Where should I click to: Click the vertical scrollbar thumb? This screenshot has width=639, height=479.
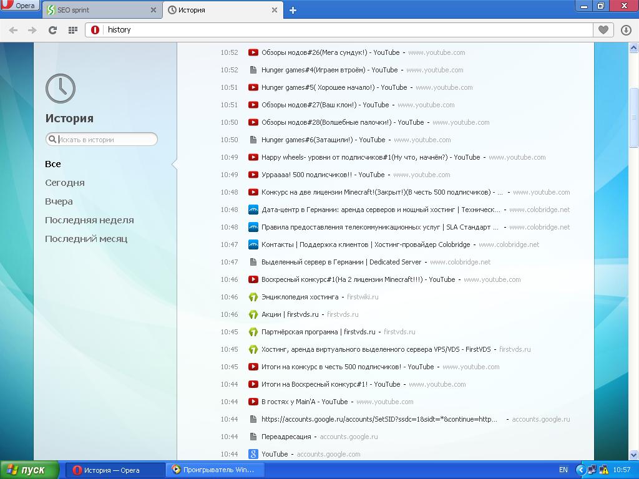click(x=634, y=117)
